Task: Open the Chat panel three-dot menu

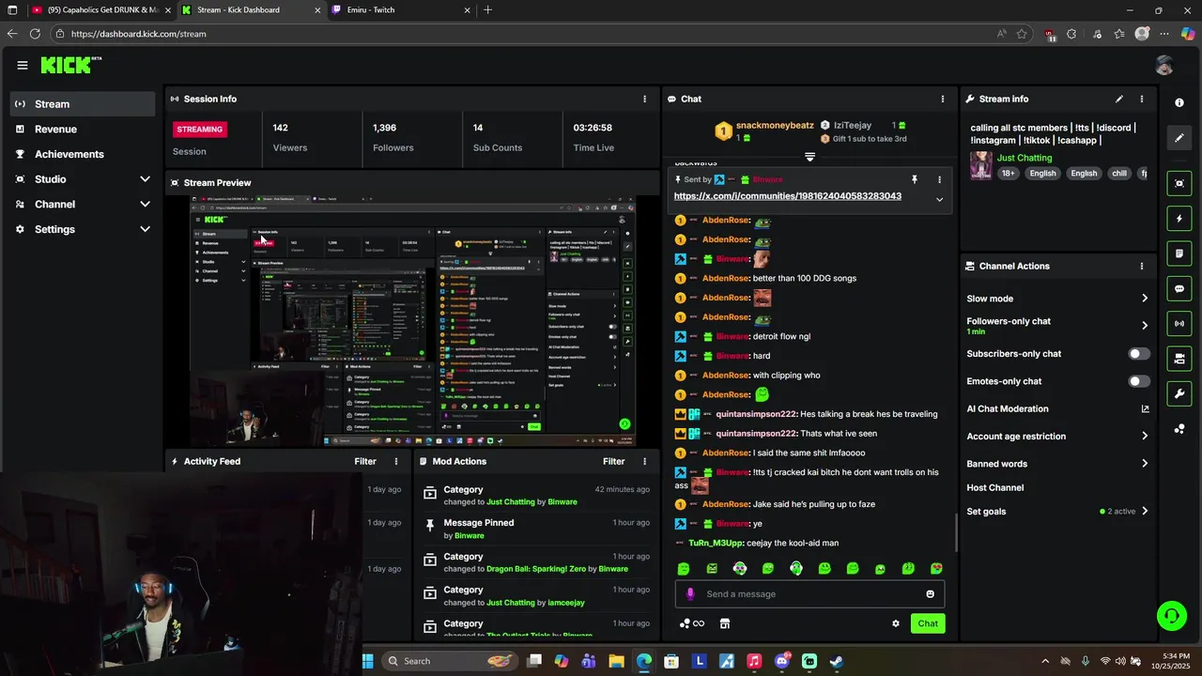Action: [x=943, y=99]
